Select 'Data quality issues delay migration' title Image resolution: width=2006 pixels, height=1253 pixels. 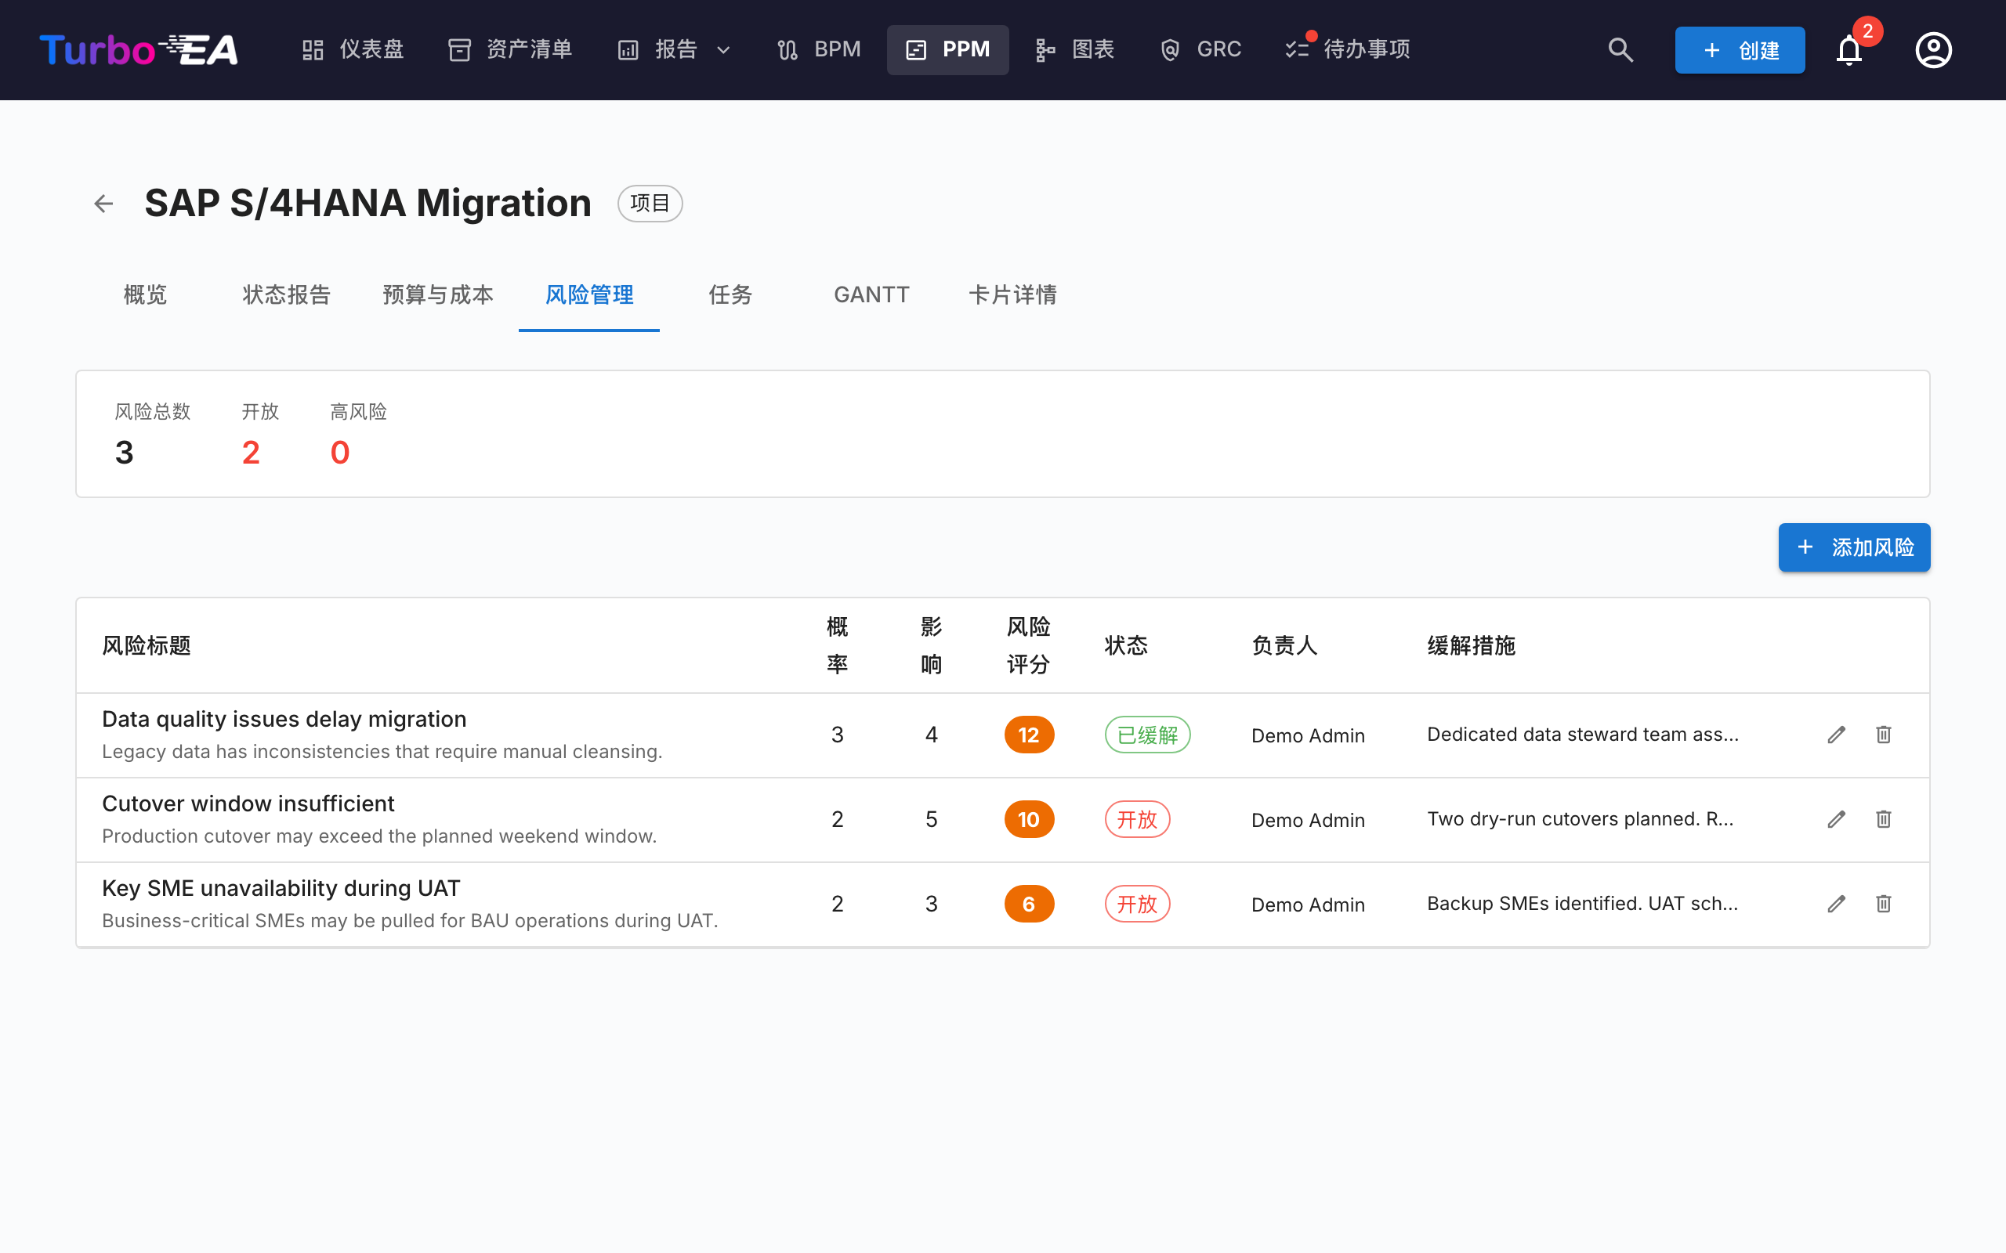click(284, 720)
